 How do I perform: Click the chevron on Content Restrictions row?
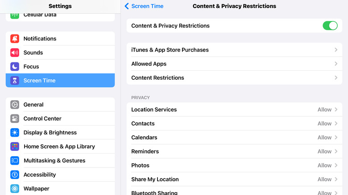click(x=336, y=78)
